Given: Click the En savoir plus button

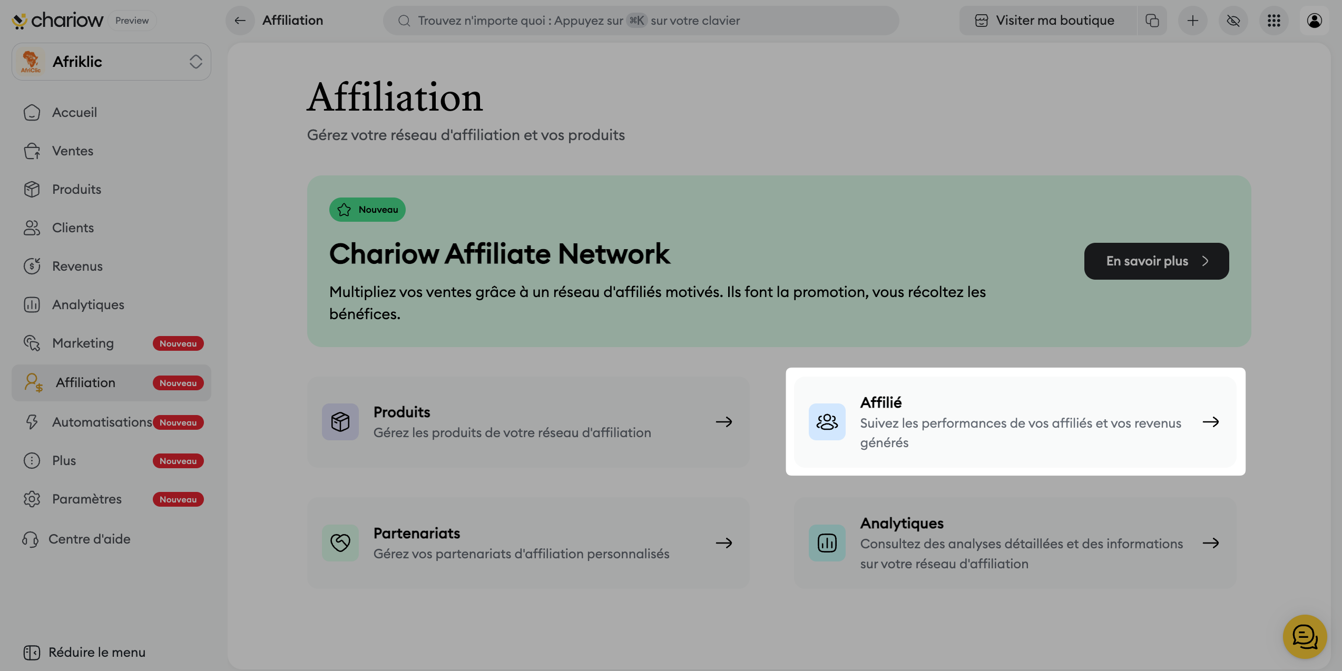Looking at the screenshot, I should pos(1156,261).
